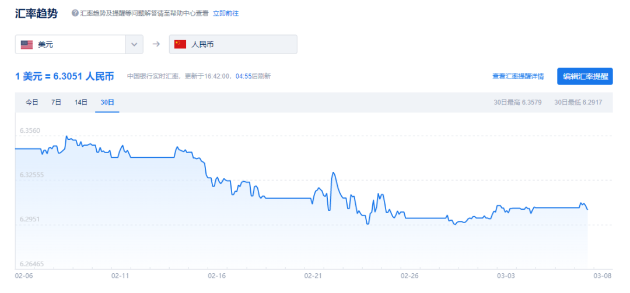Screen dimensions: 630x293
Task: Open the 立即前往 help center link
Action: [226, 13]
